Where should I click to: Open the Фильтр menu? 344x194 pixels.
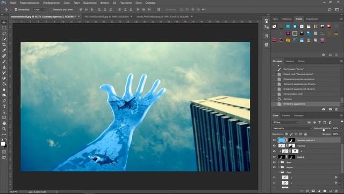click(105, 3)
